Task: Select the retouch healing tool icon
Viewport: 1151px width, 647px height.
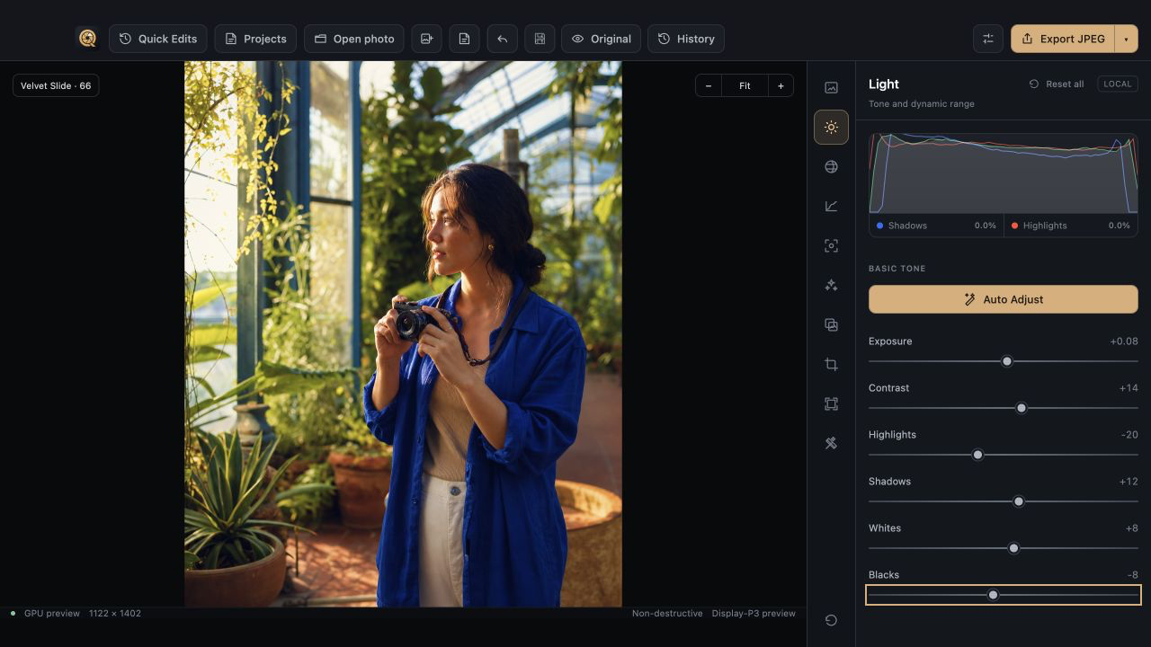Action: coord(831,443)
